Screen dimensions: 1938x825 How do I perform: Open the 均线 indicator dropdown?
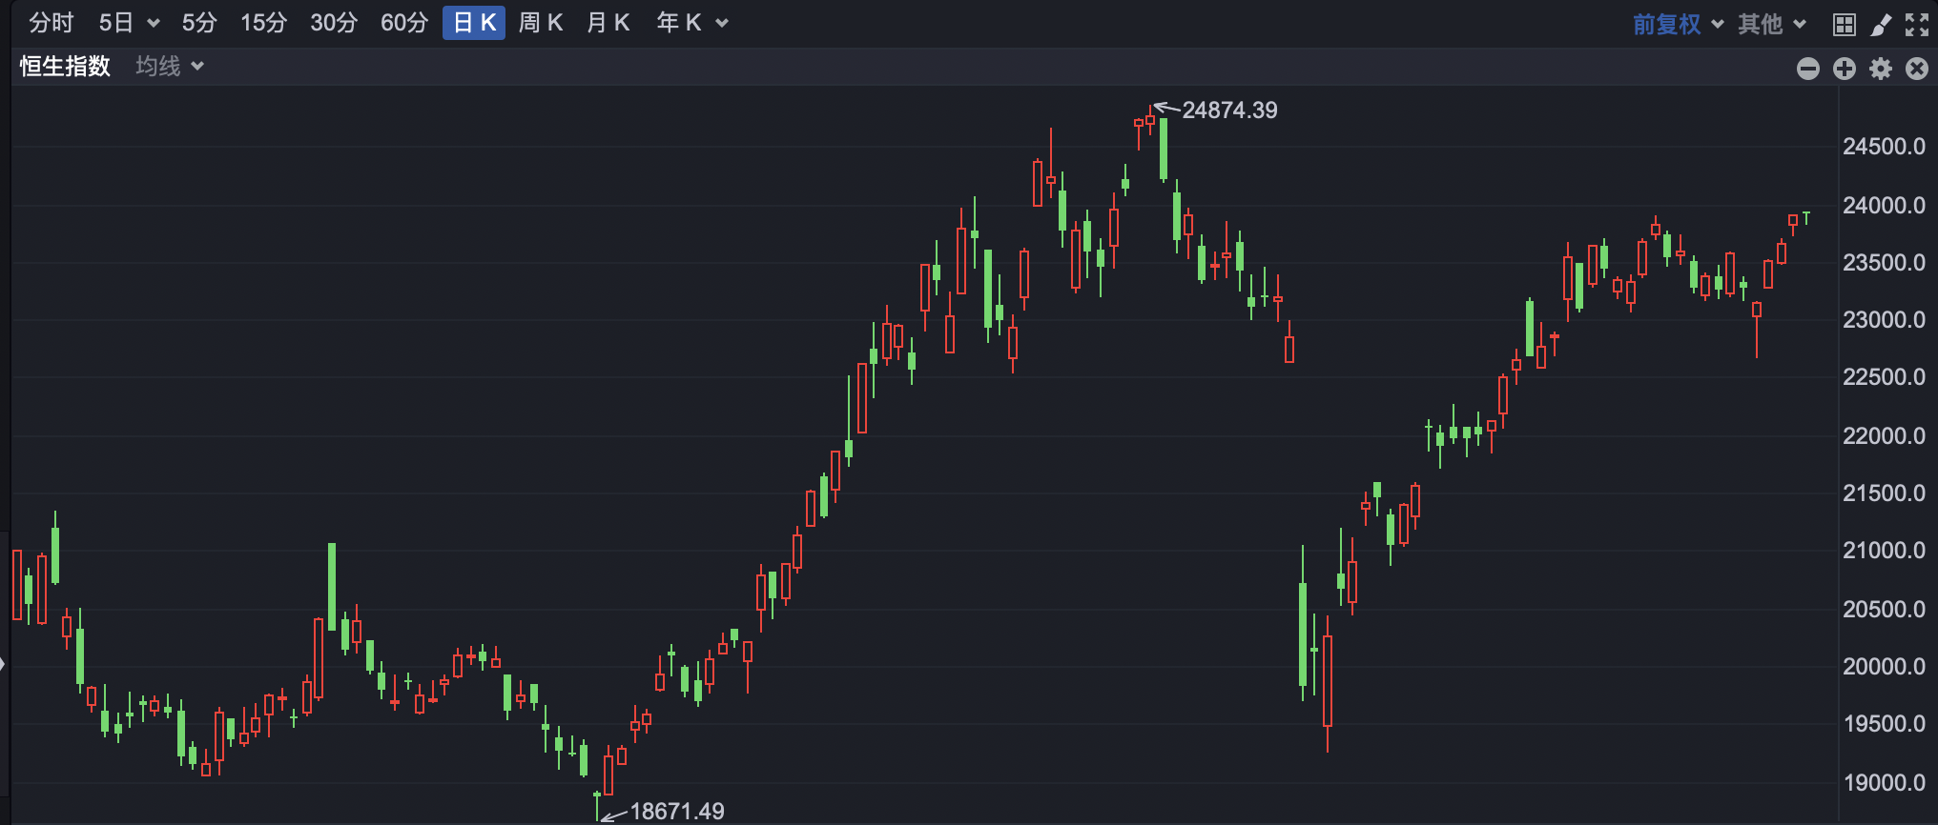pyautogui.click(x=170, y=66)
